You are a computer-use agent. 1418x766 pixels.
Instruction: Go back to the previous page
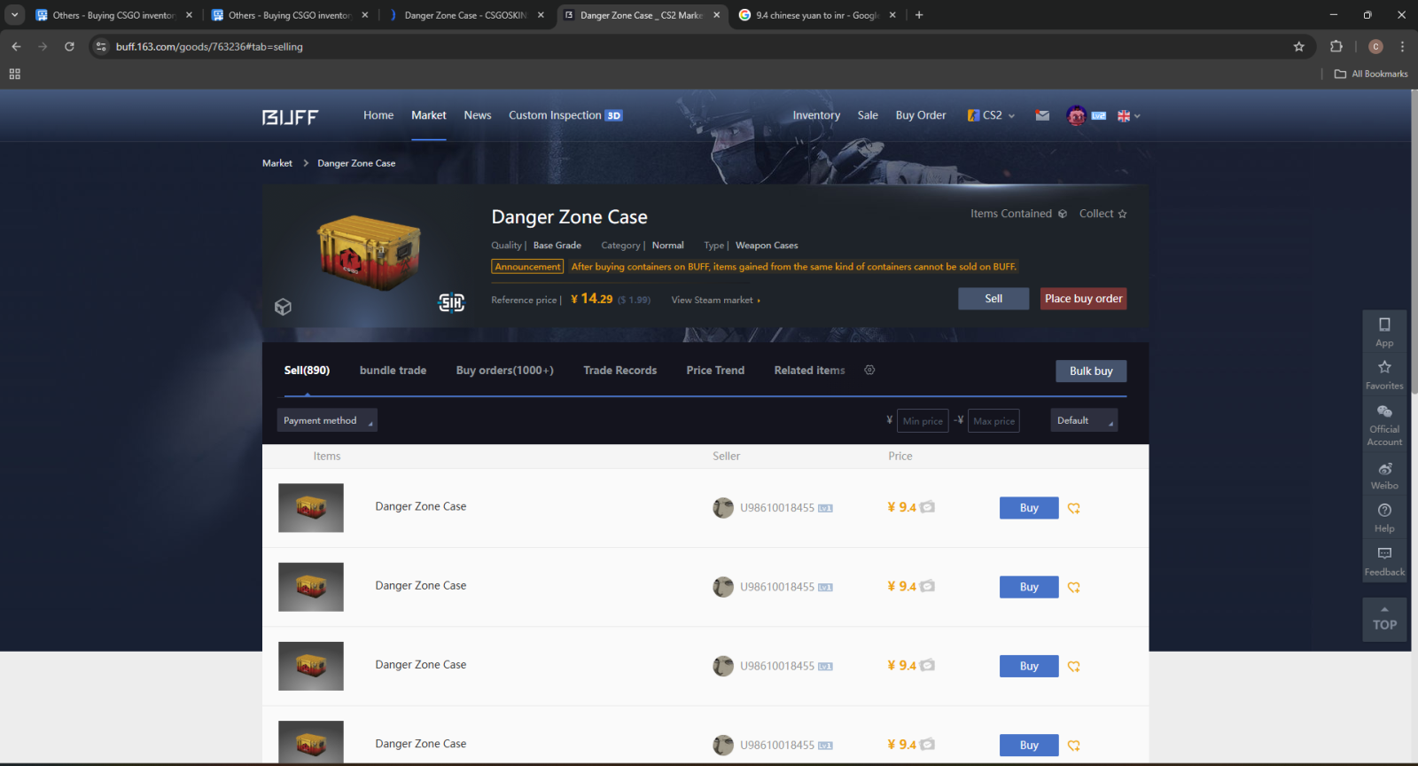pos(16,46)
